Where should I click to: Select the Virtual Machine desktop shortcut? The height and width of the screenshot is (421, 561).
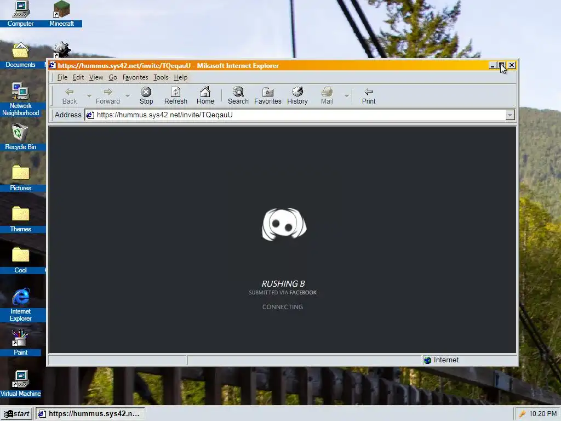coord(20,384)
